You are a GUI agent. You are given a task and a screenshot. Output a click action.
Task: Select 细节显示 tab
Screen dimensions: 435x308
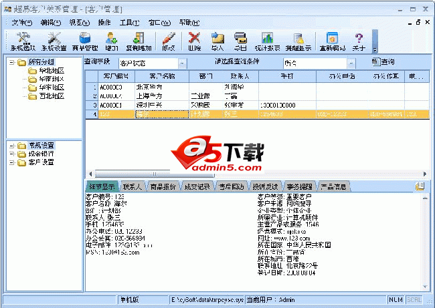(102, 187)
